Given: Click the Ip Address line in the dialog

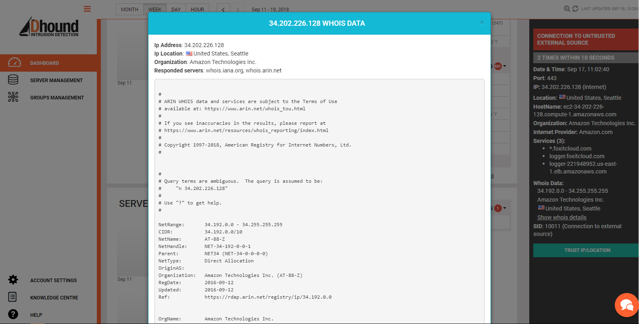Looking at the screenshot, I should tap(189, 45).
